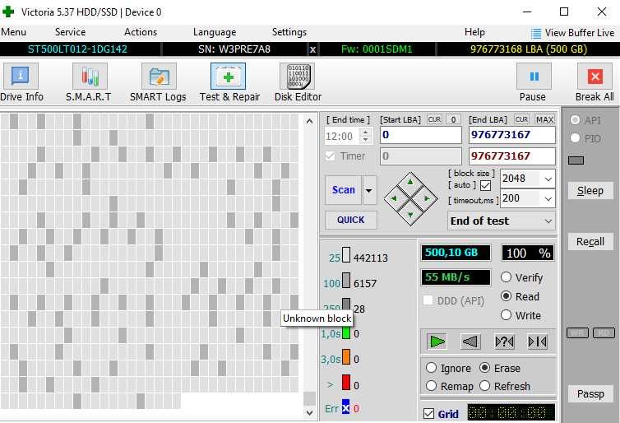This screenshot has width=620, height=423.
Task: Click the Sleep button
Action: pos(590,191)
